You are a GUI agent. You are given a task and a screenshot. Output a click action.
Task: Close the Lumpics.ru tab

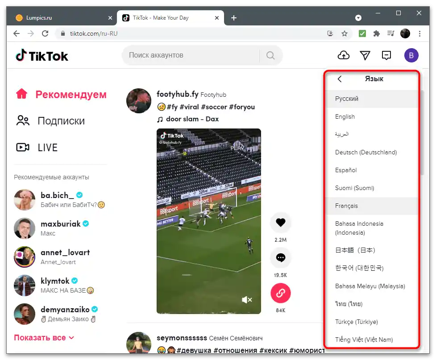(x=110, y=18)
